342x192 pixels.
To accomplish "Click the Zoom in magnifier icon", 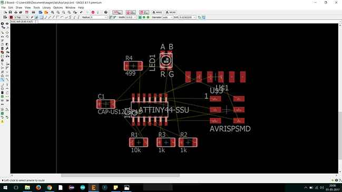I will [58, 13].
